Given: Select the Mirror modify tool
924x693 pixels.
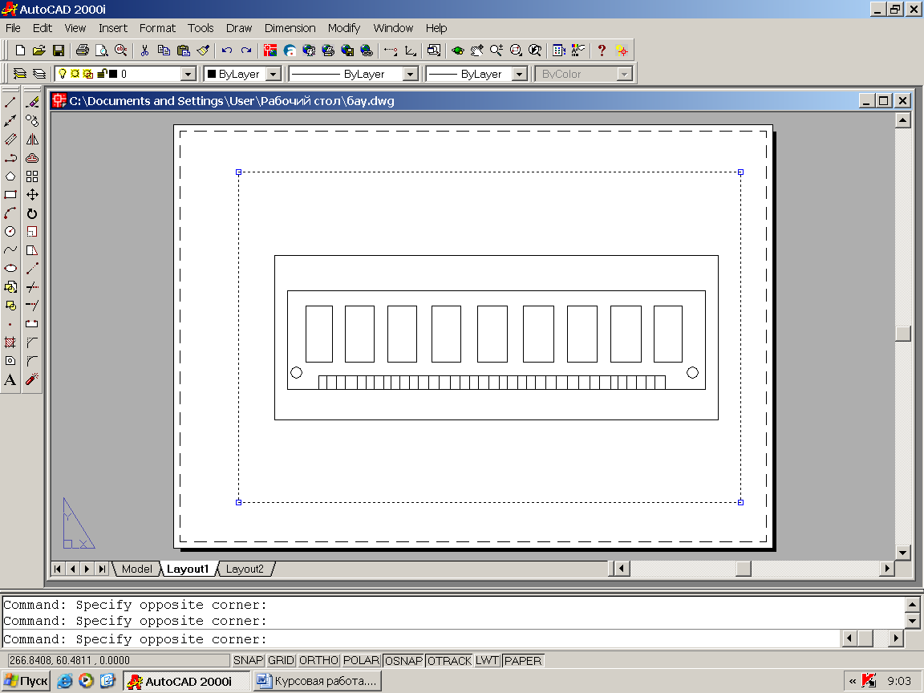Looking at the screenshot, I should tap(32, 140).
